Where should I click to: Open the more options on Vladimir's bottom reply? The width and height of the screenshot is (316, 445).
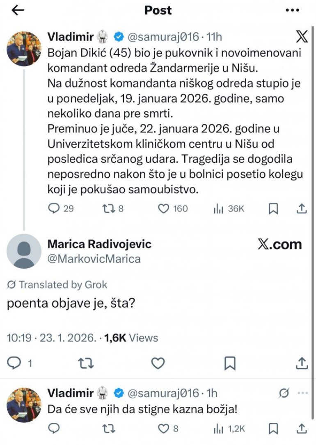302,393
